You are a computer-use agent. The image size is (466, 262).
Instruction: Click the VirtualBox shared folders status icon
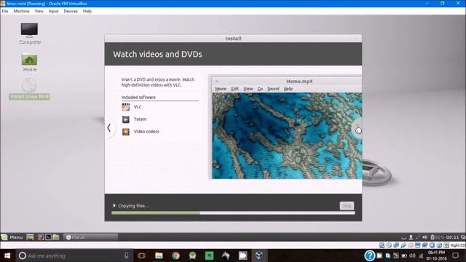[x=411, y=245]
